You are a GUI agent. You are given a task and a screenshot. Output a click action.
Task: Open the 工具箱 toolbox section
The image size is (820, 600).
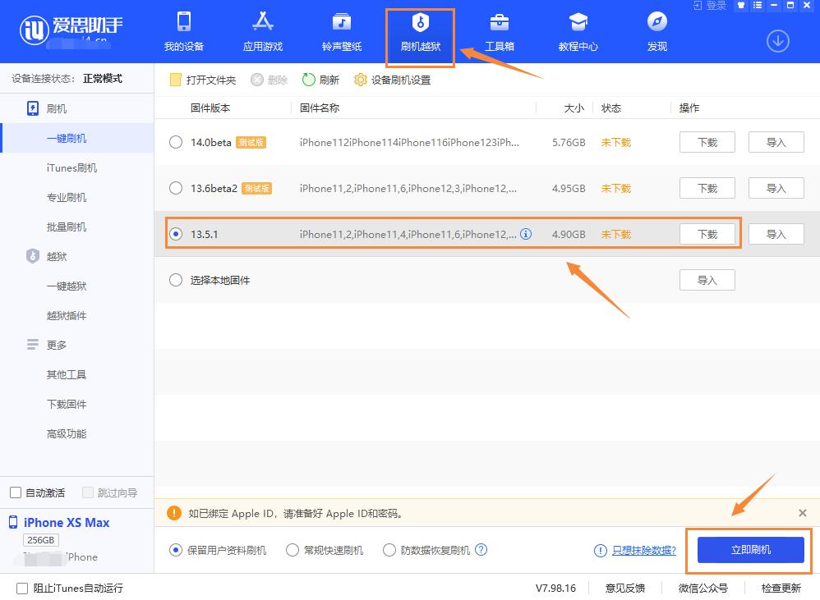(x=499, y=31)
